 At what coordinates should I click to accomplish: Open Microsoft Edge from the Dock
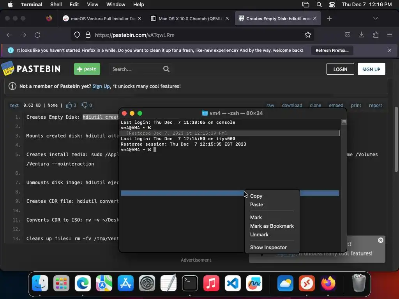[83, 283]
